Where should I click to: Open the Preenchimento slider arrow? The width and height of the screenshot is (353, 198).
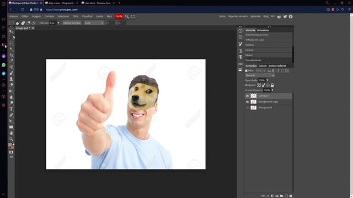click(x=272, y=90)
